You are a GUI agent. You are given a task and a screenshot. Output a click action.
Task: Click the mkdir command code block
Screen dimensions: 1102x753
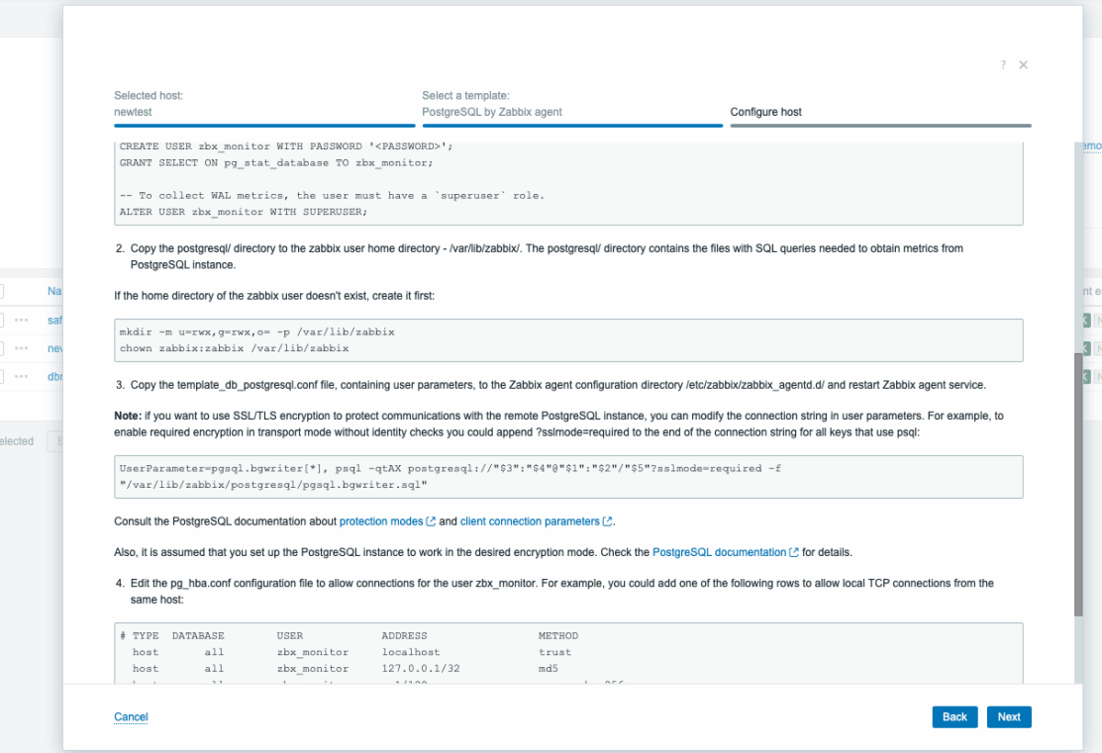click(568, 340)
